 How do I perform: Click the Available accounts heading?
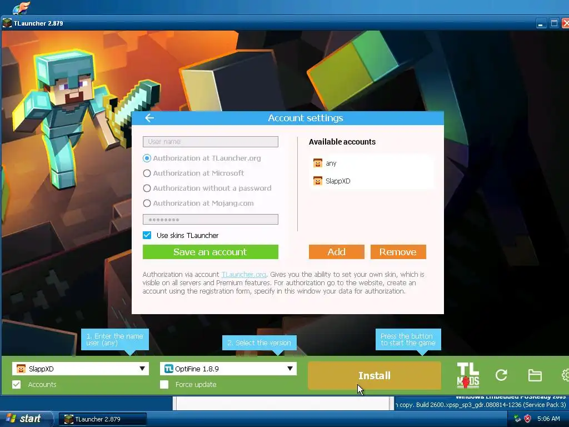tap(342, 142)
